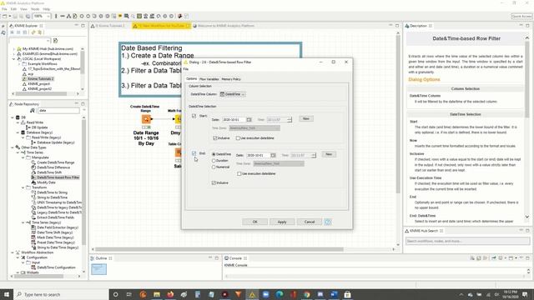Switch to Memory Policy tab in dialog
Screen dimensions: 534x300
point(231,79)
